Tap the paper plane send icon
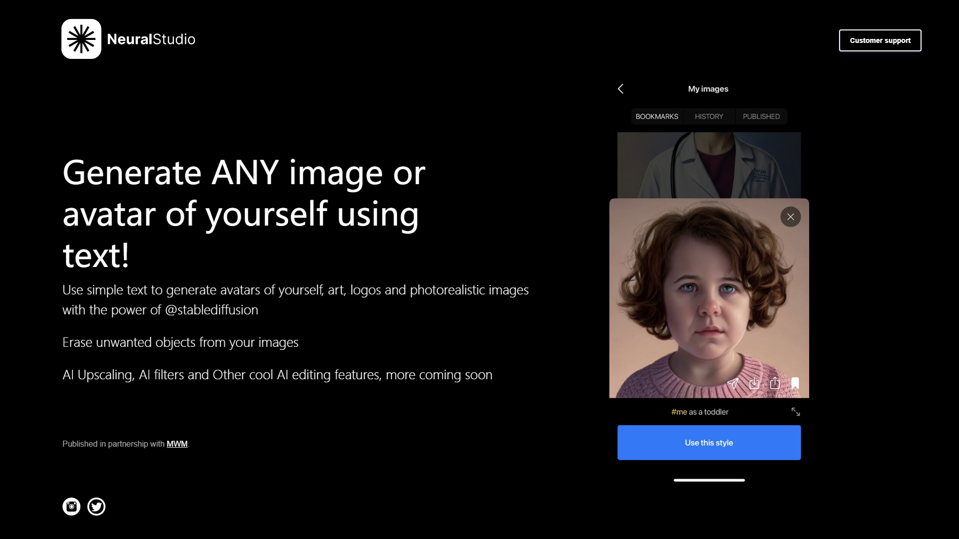This screenshot has width=959, height=539. [x=733, y=383]
